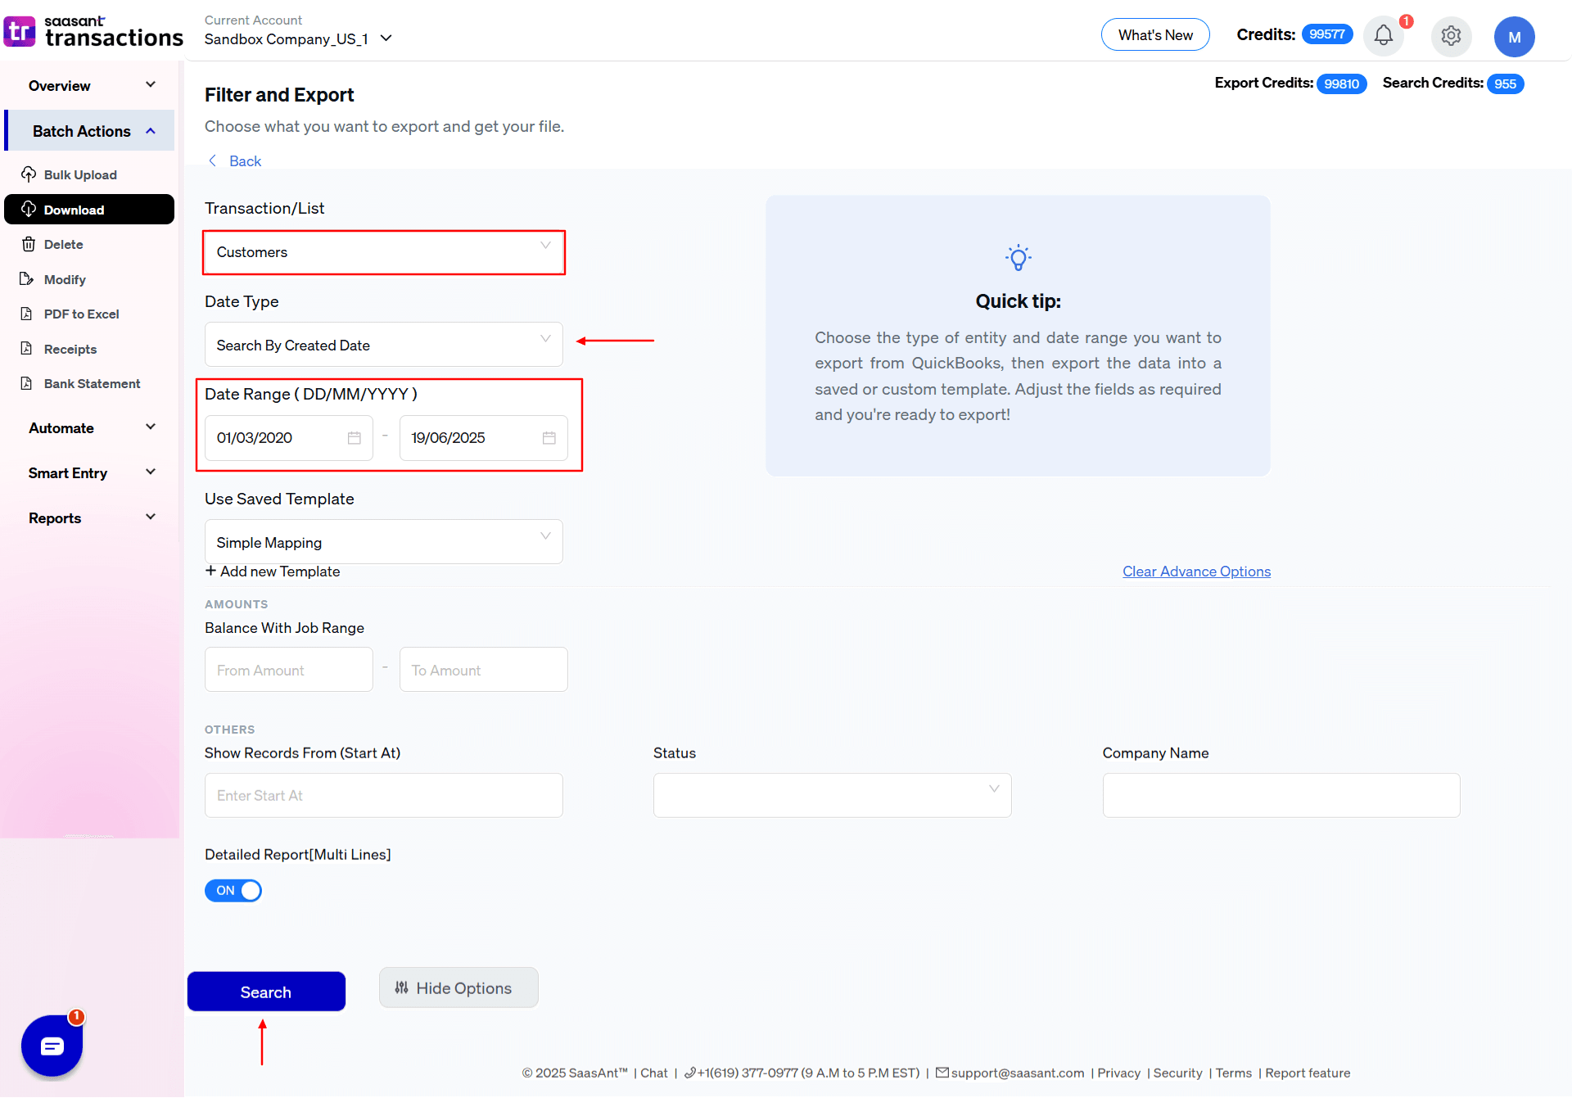Click the Search Credits 955 badge
Screen dimensions: 1572x1098
(1505, 84)
